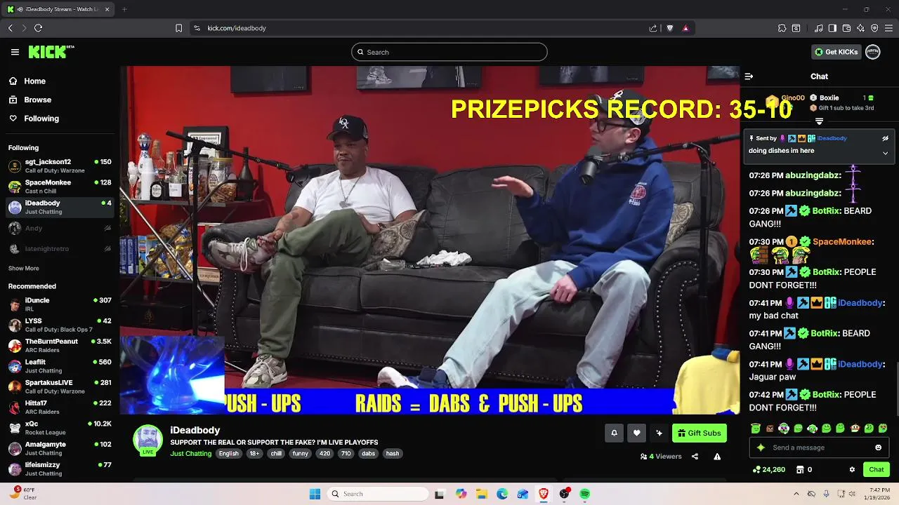This screenshot has height=505, width=899.
Task: Click Gift Subs button
Action: [x=700, y=433]
